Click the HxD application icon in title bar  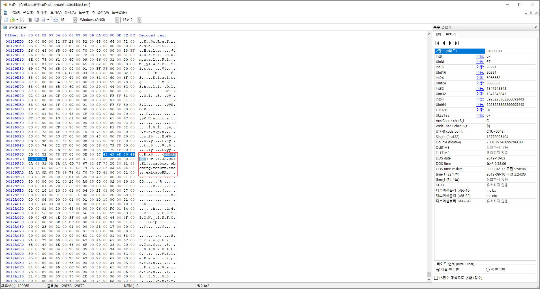(x=5, y=5)
